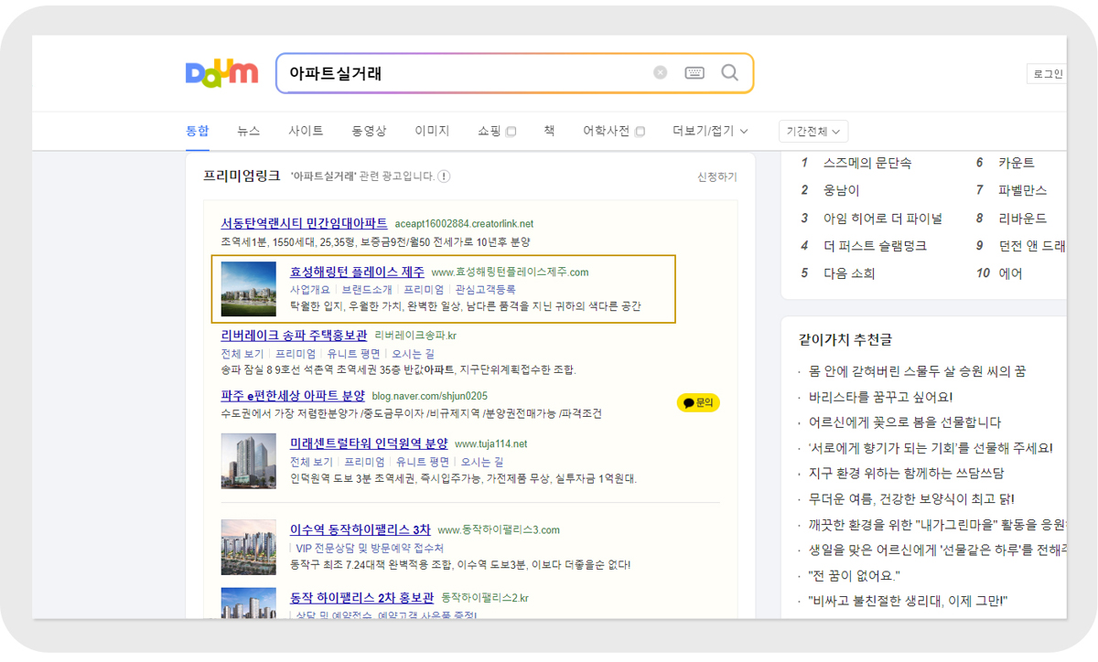Open 어르신에게 꽃으로 봄을 선물합니다 article

click(905, 422)
